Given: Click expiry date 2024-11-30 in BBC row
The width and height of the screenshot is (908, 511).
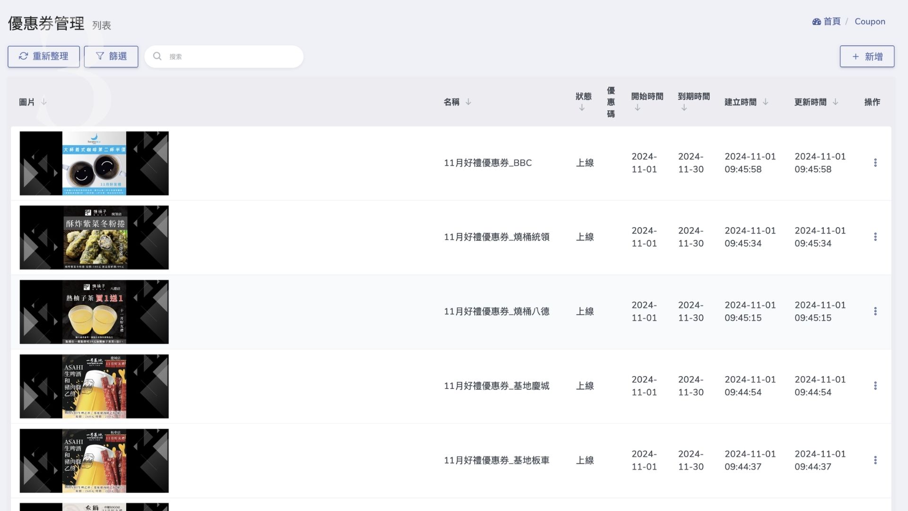Looking at the screenshot, I should tap(691, 163).
